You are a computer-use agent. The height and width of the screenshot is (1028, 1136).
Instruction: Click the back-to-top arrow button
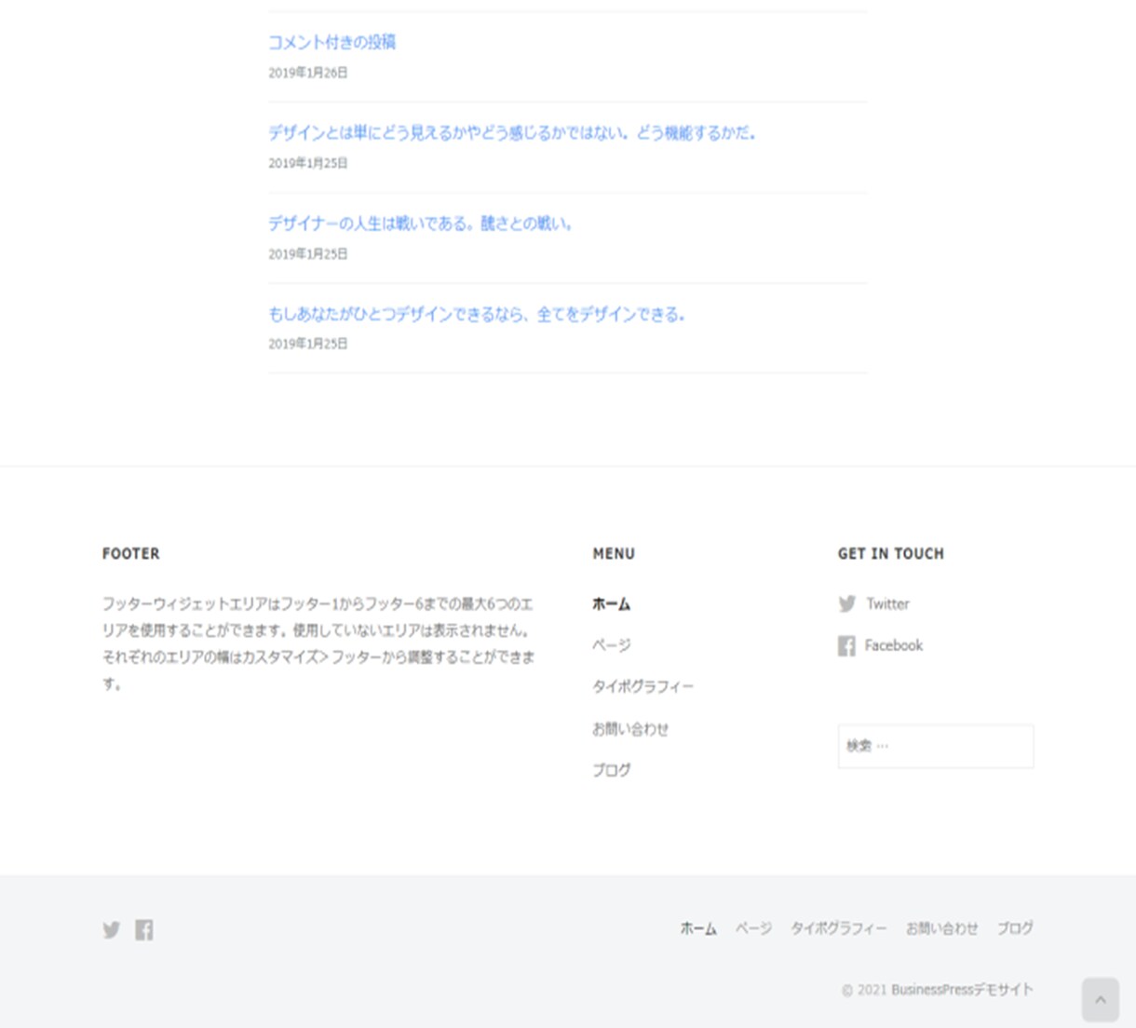(1100, 999)
